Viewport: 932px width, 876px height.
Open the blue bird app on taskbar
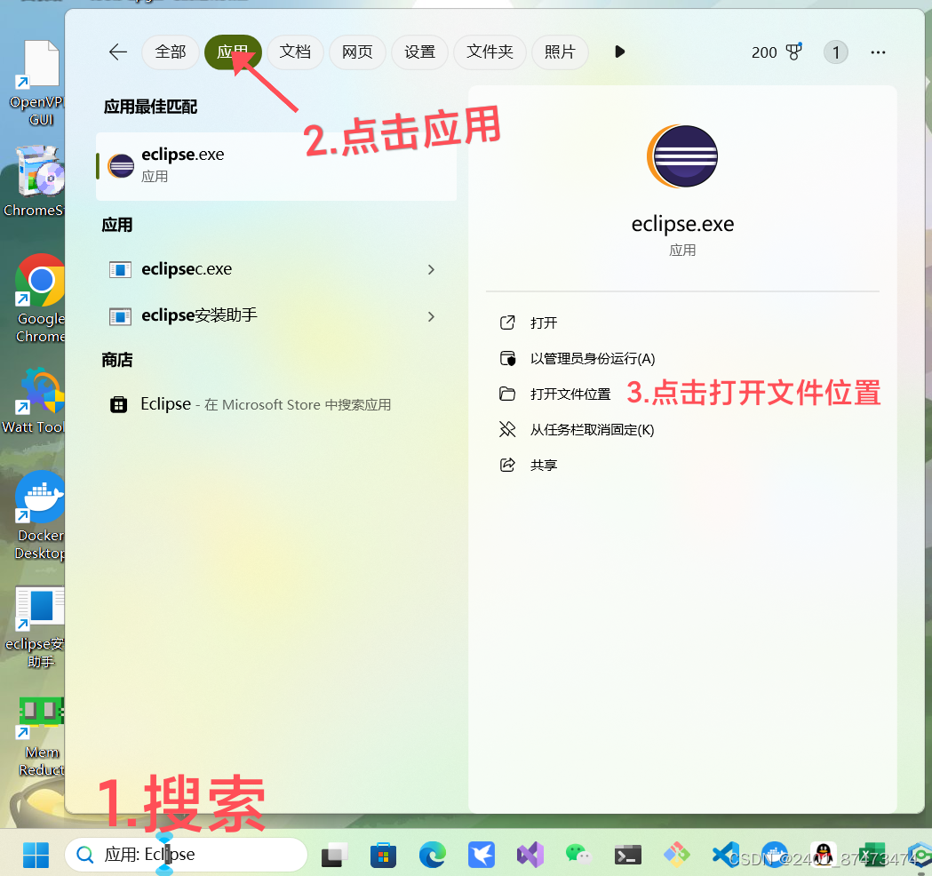coord(482,856)
